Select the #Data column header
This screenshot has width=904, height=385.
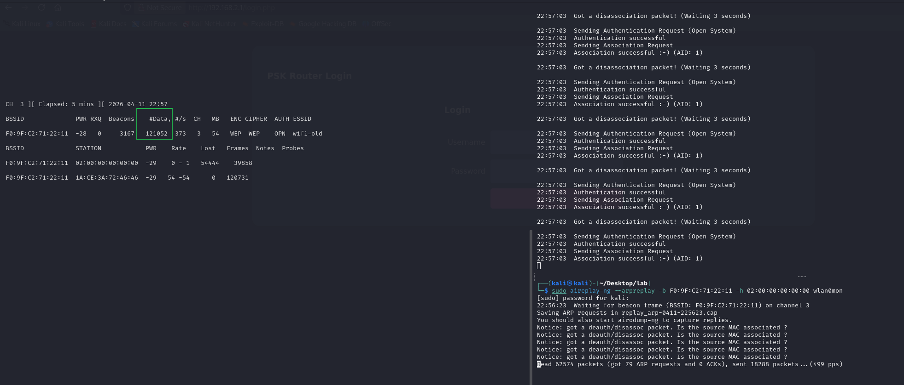click(x=160, y=119)
